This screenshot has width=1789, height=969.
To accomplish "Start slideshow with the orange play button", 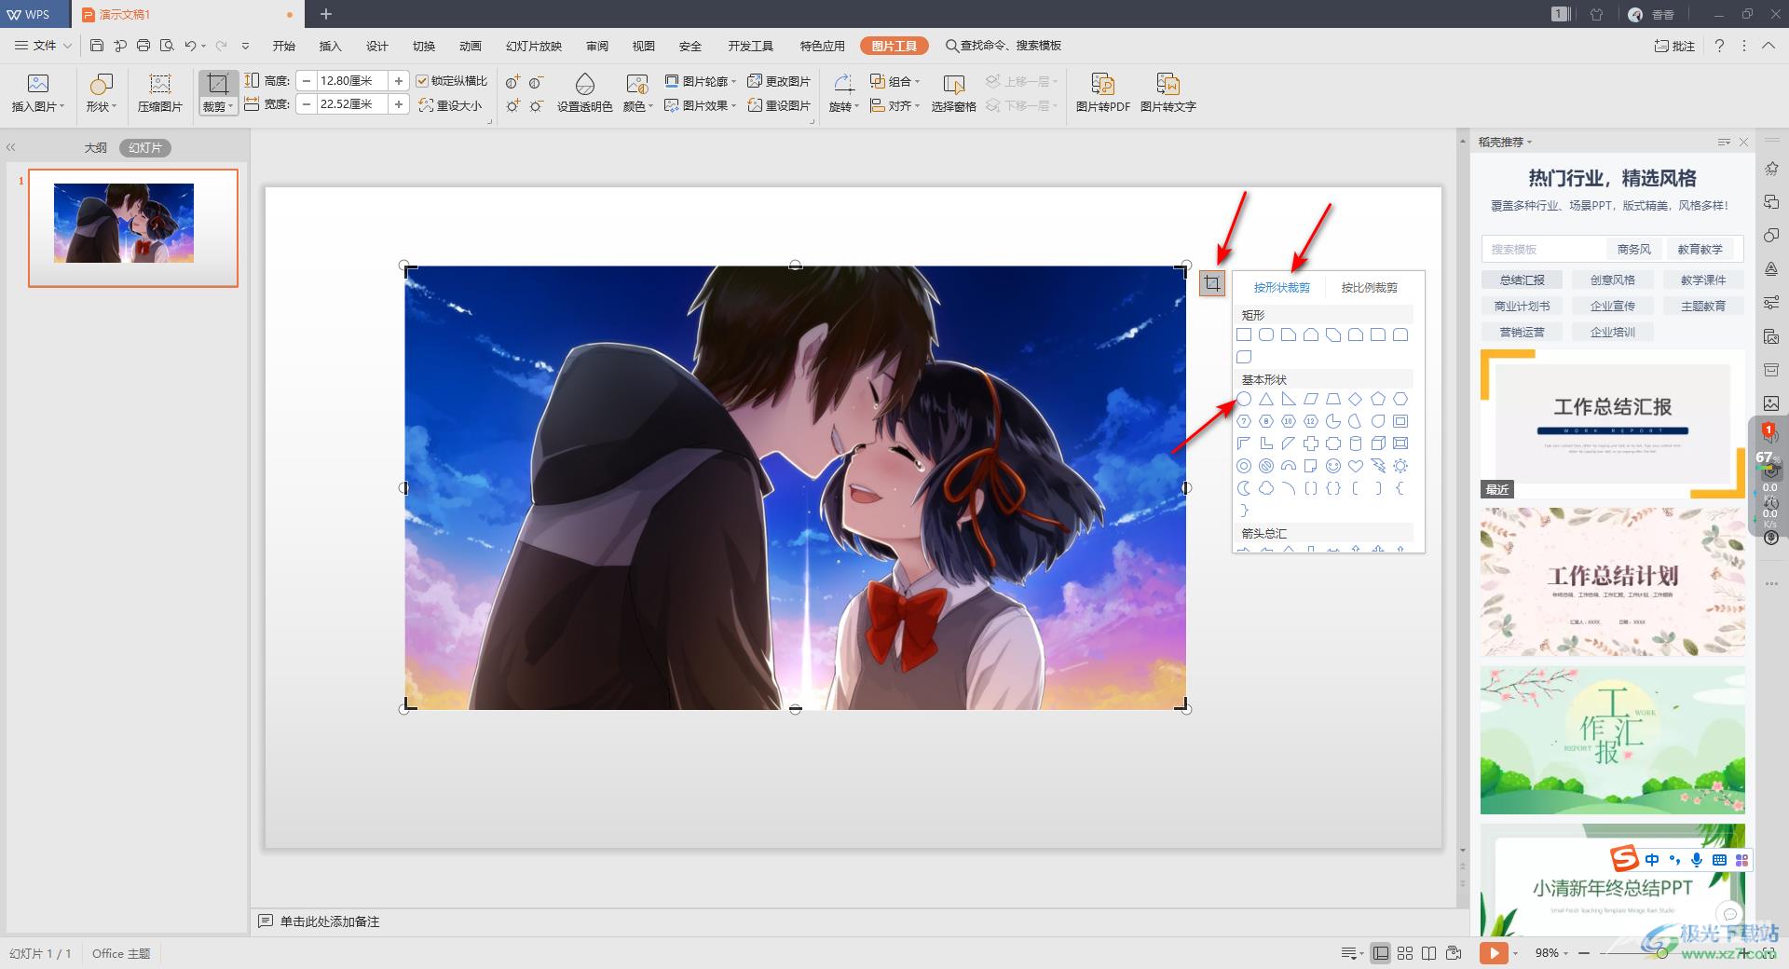I will (x=1493, y=952).
